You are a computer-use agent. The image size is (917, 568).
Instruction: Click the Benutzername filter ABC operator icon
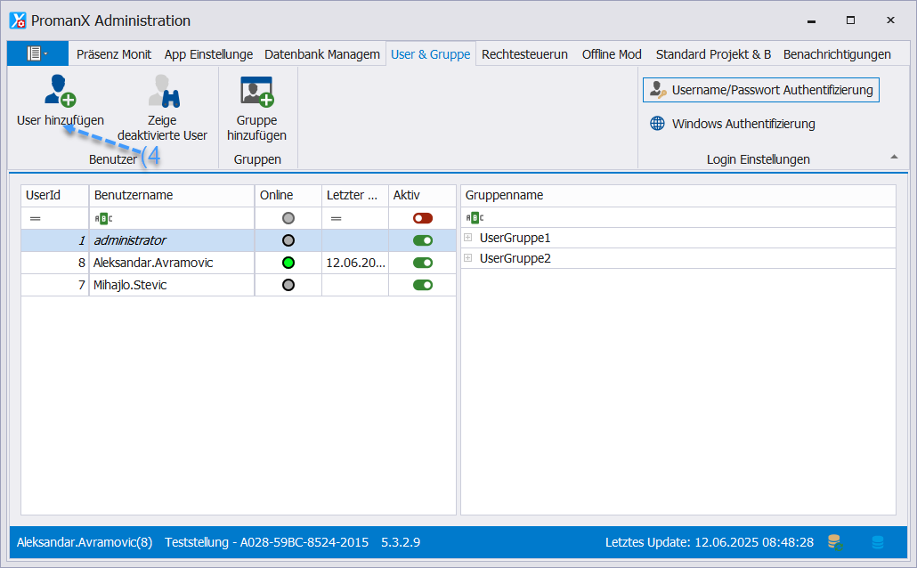103,219
